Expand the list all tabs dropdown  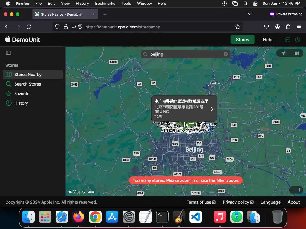[250, 14]
